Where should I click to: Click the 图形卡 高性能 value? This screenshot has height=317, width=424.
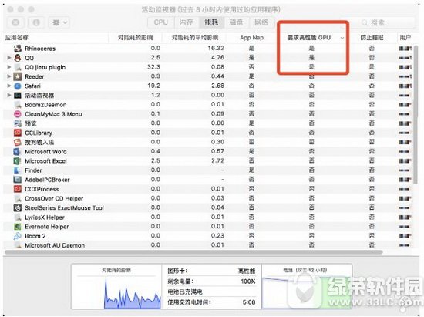(x=247, y=271)
